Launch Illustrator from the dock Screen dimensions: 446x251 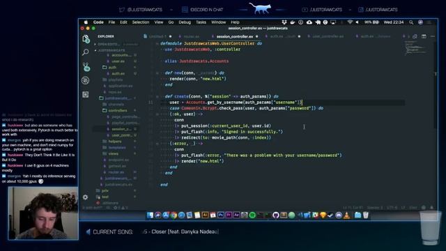pyautogui.click(x=205, y=215)
